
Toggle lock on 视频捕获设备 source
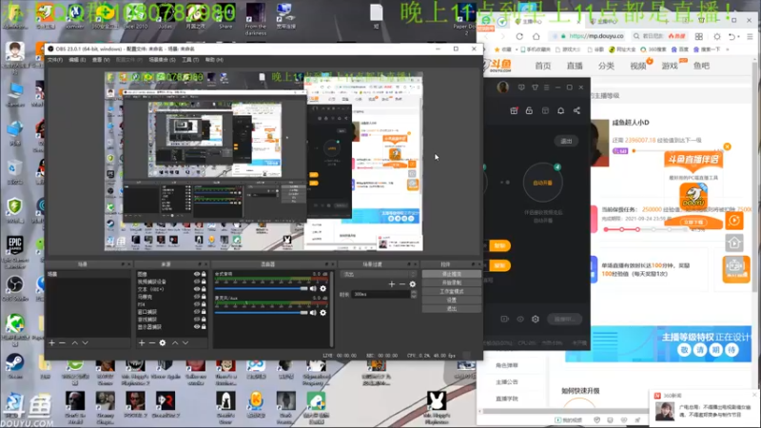pyautogui.click(x=204, y=282)
